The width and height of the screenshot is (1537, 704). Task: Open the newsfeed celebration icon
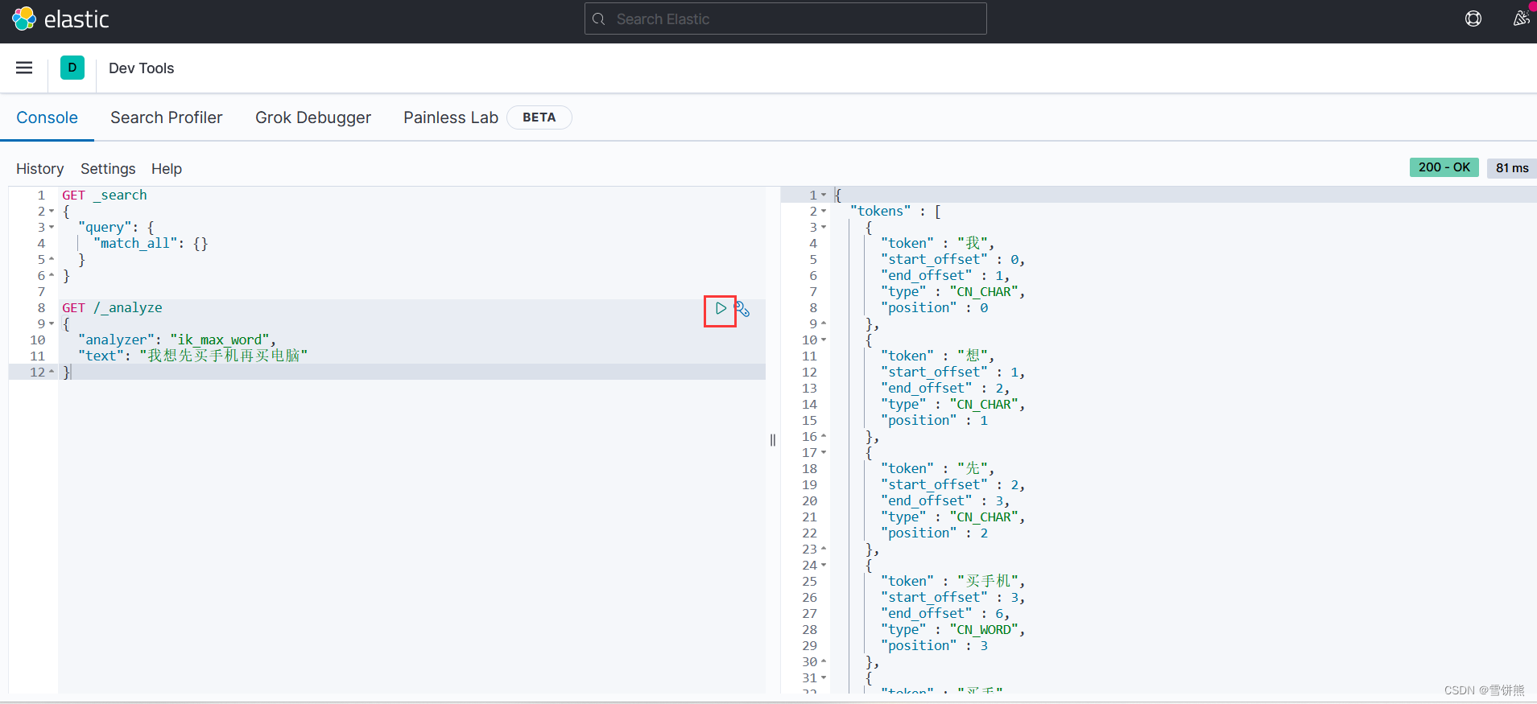(1520, 18)
